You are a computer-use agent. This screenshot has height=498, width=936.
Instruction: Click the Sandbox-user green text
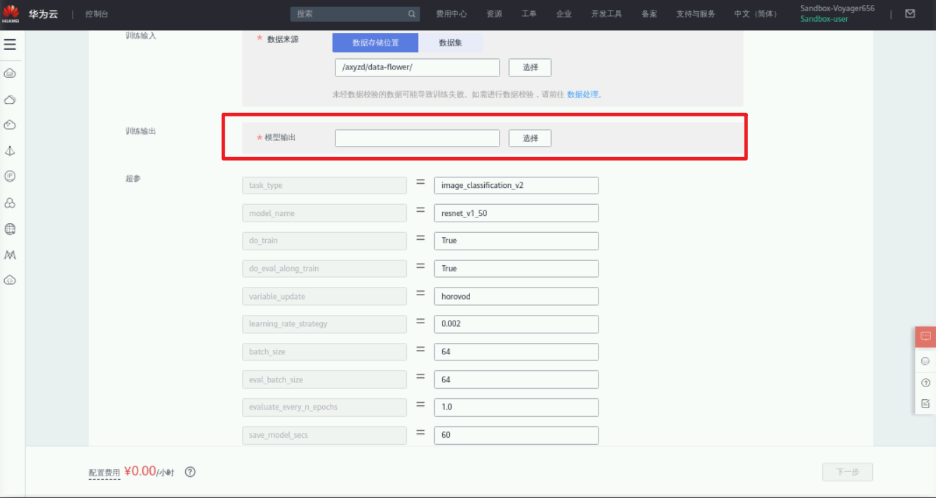[x=824, y=19]
